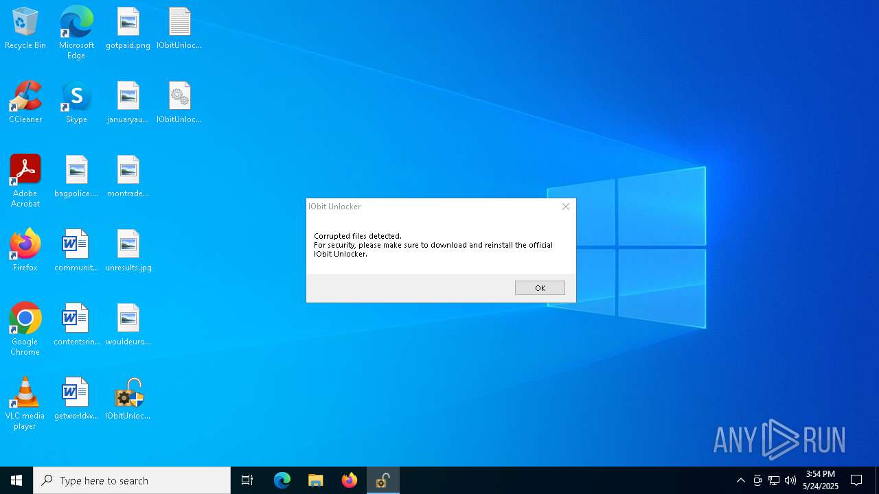
Task: Select the getworldw Word document icon
Action: 76,399
